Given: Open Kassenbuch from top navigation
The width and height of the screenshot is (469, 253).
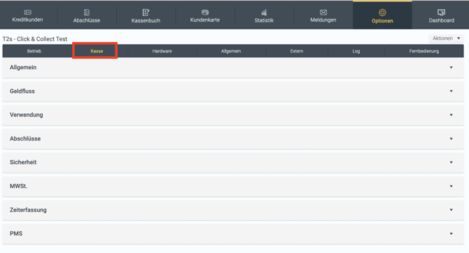Looking at the screenshot, I should (x=146, y=20).
